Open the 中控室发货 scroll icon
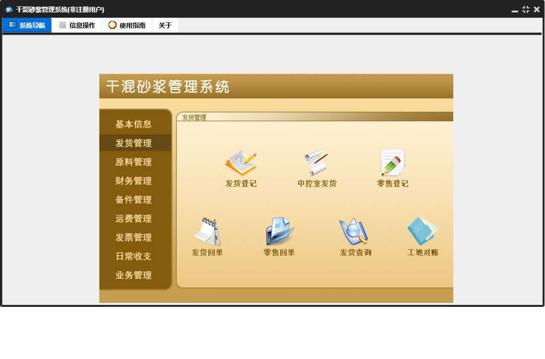Image resolution: width=545 pixels, height=359 pixels. tap(316, 163)
